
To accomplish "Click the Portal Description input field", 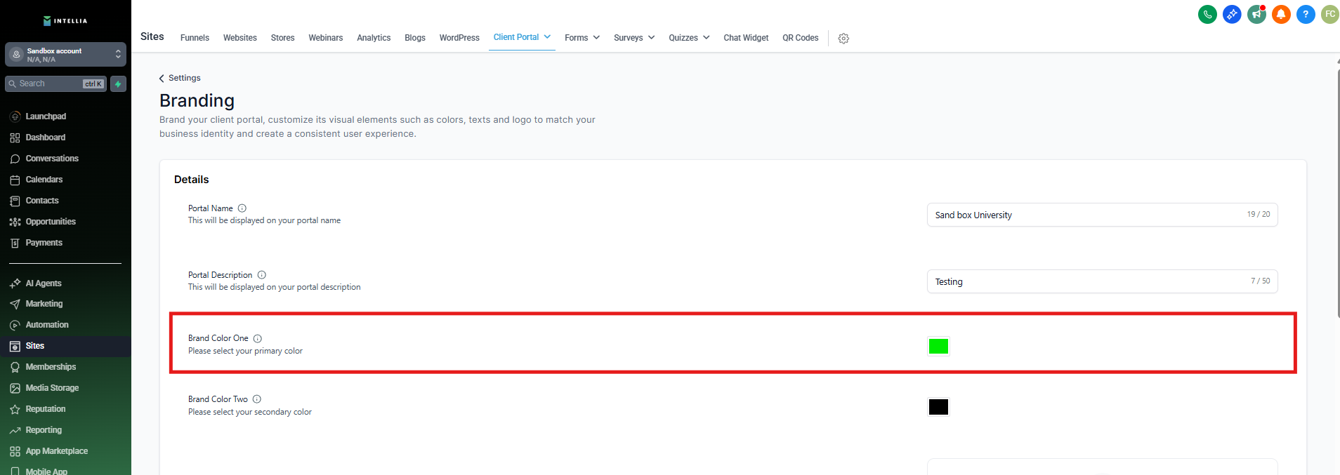I will tap(1102, 281).
